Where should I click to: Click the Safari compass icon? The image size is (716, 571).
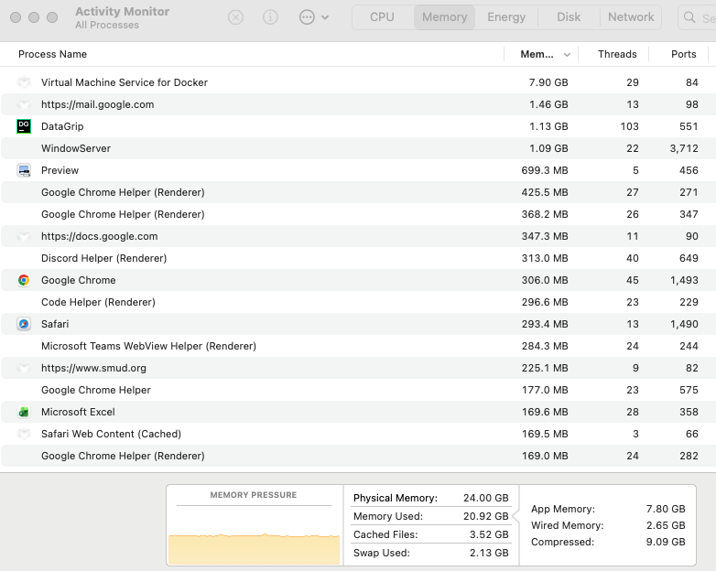(x=24, y=324)
